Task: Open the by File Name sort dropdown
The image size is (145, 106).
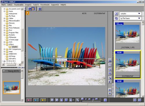Action: [x=130, y=18]
